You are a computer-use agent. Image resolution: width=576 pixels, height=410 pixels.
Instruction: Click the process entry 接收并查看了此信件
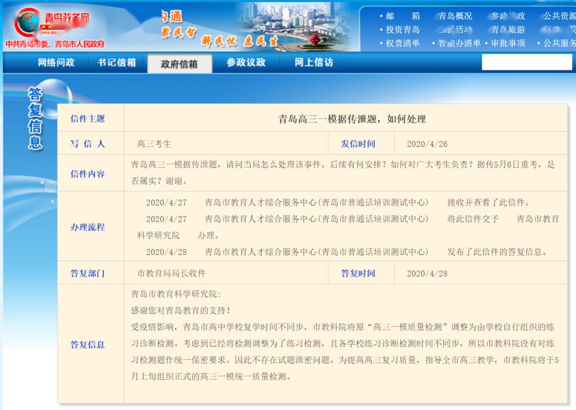pos(489,202)
